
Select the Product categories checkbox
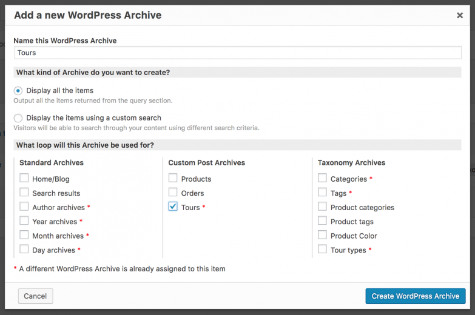tap(322, 207)
